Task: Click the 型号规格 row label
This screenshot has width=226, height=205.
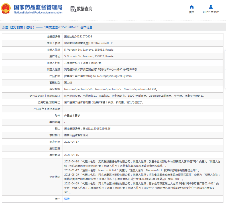Action: click(x=55, y=89)
